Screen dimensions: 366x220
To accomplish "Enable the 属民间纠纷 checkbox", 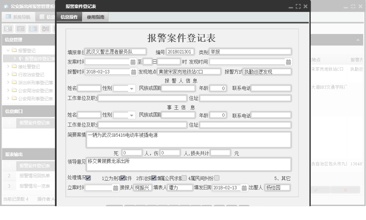I will pyautogui.click(x=216, y=178).
